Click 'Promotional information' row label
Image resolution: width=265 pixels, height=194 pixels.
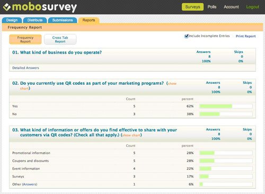click(31, 153)
